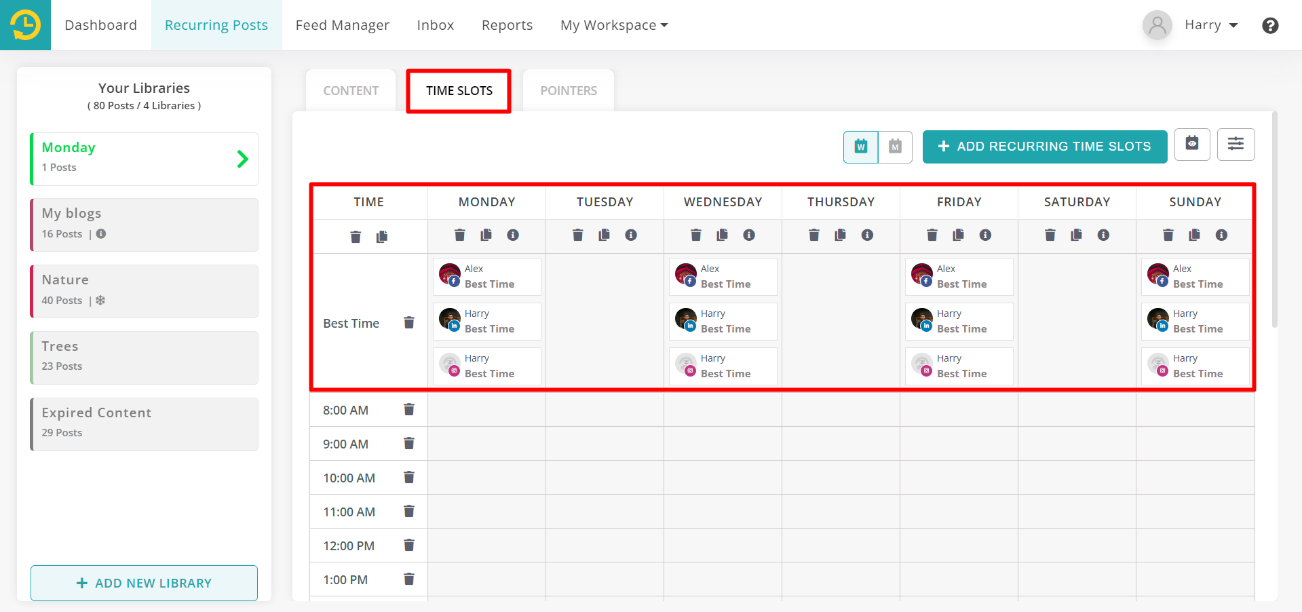Delete the 1:00 PM time slot

pyautogui.click(x=409, y=579)
